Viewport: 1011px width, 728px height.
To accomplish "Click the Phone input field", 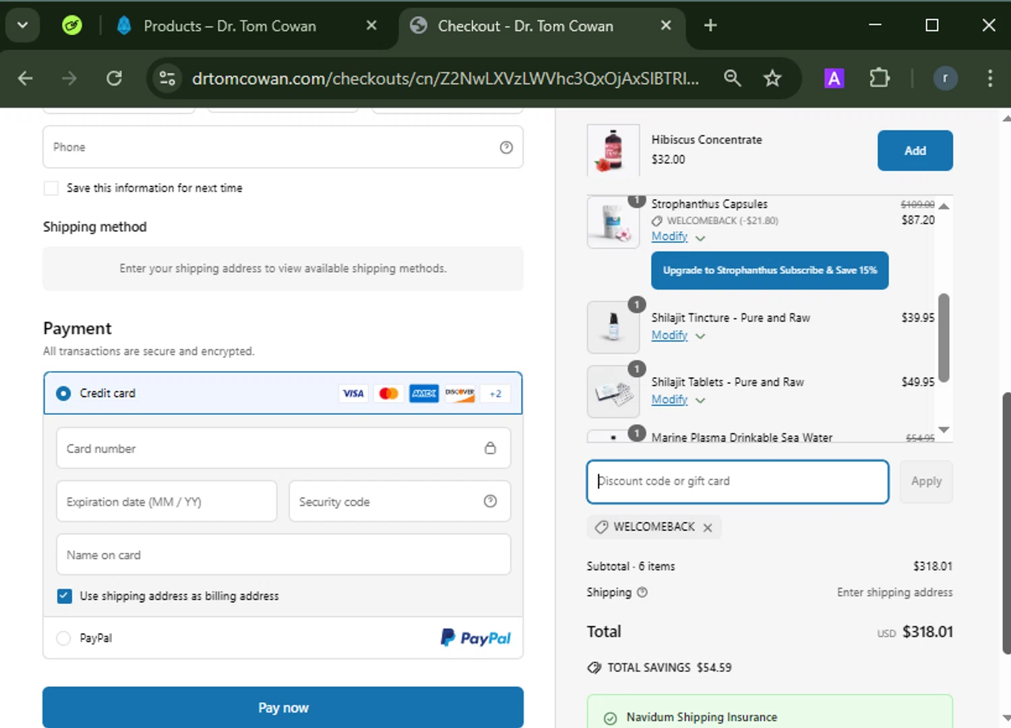I will [283, 147].
